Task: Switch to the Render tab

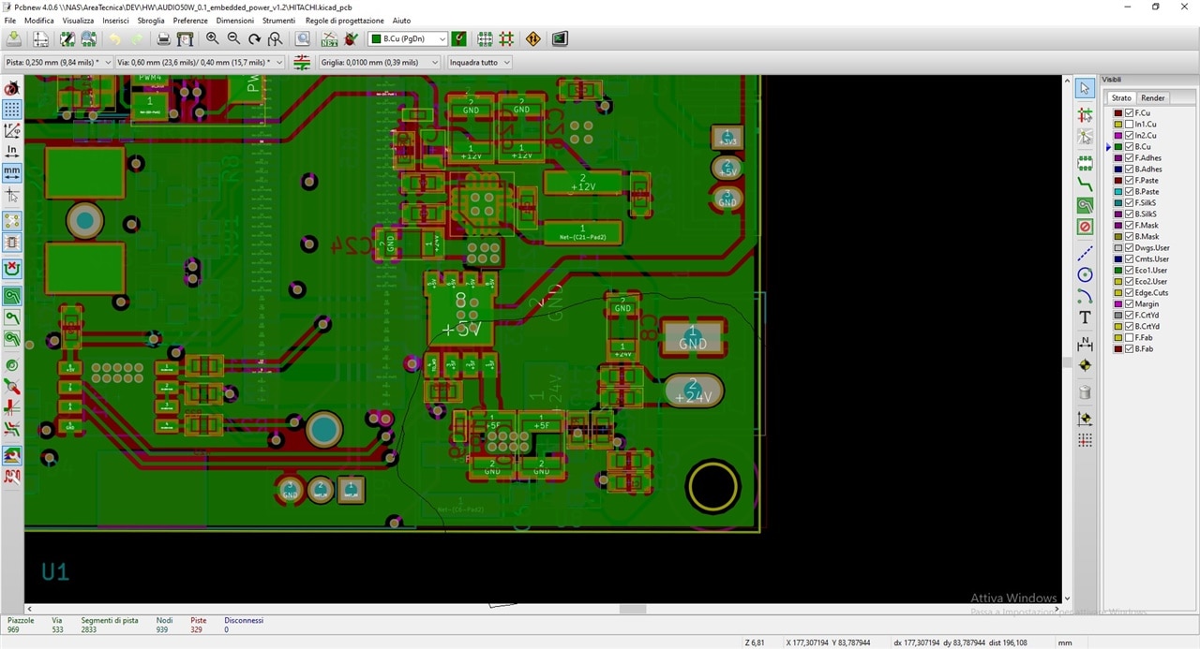Action: click(x=1152, y=97)
